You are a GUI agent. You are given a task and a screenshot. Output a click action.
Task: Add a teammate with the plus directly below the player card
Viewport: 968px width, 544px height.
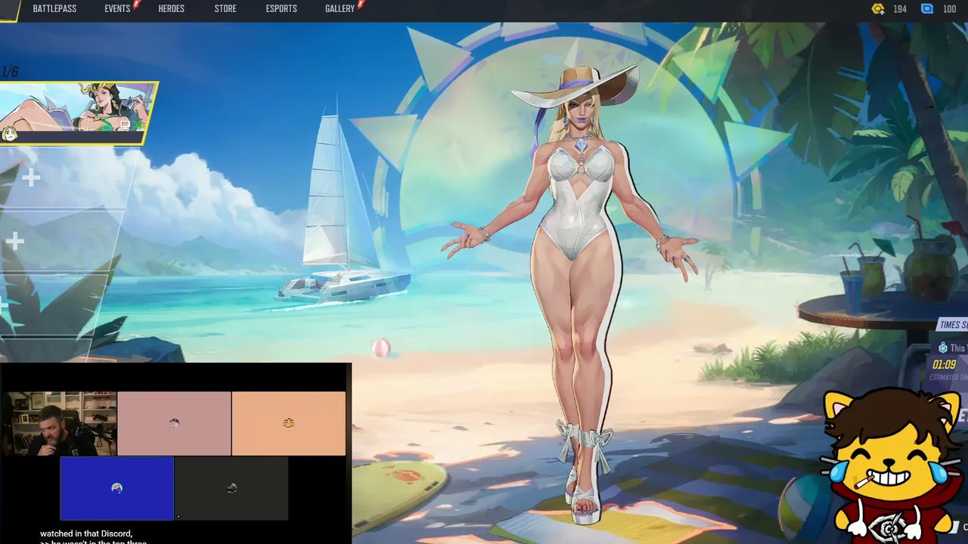(x=31, y=178)
